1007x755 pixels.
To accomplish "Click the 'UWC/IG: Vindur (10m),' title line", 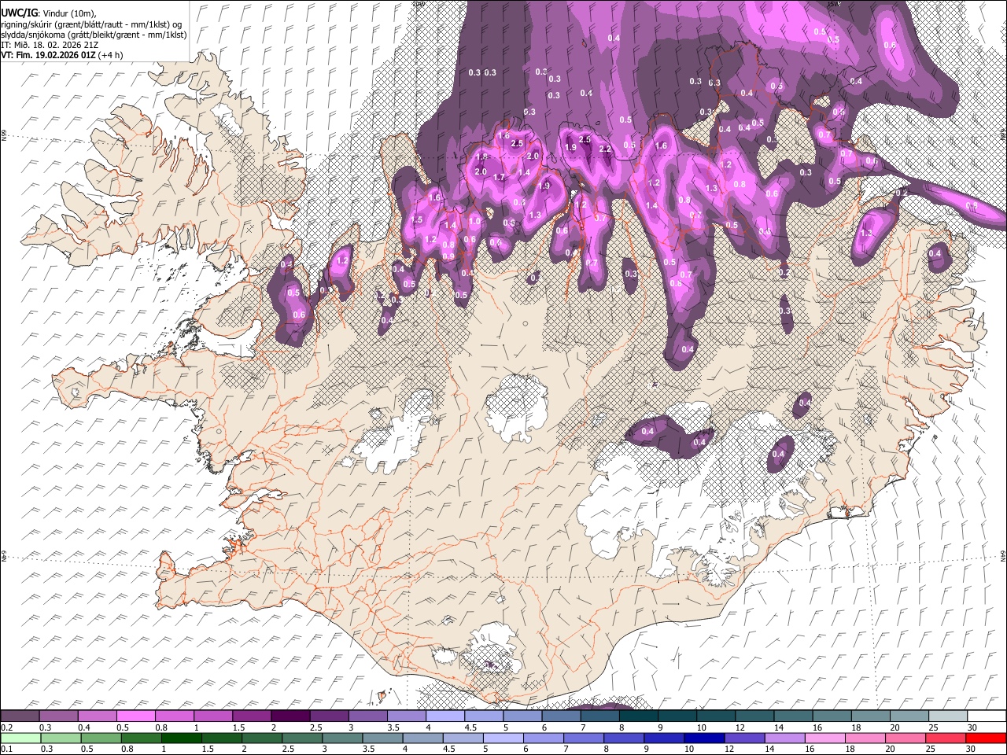I will [x=48, y=13].
